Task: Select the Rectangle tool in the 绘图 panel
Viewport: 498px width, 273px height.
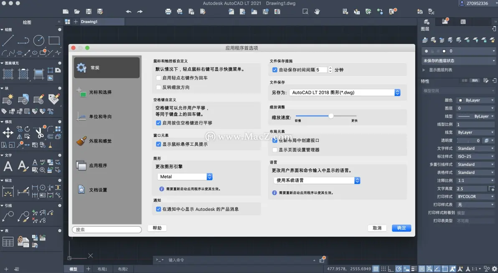Action: coord(54,40)
